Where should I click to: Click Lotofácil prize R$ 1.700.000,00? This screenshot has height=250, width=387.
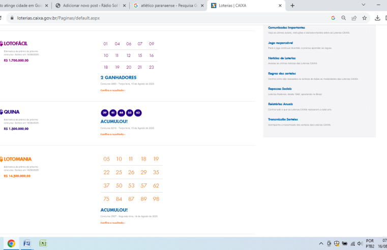click(16, 60)
